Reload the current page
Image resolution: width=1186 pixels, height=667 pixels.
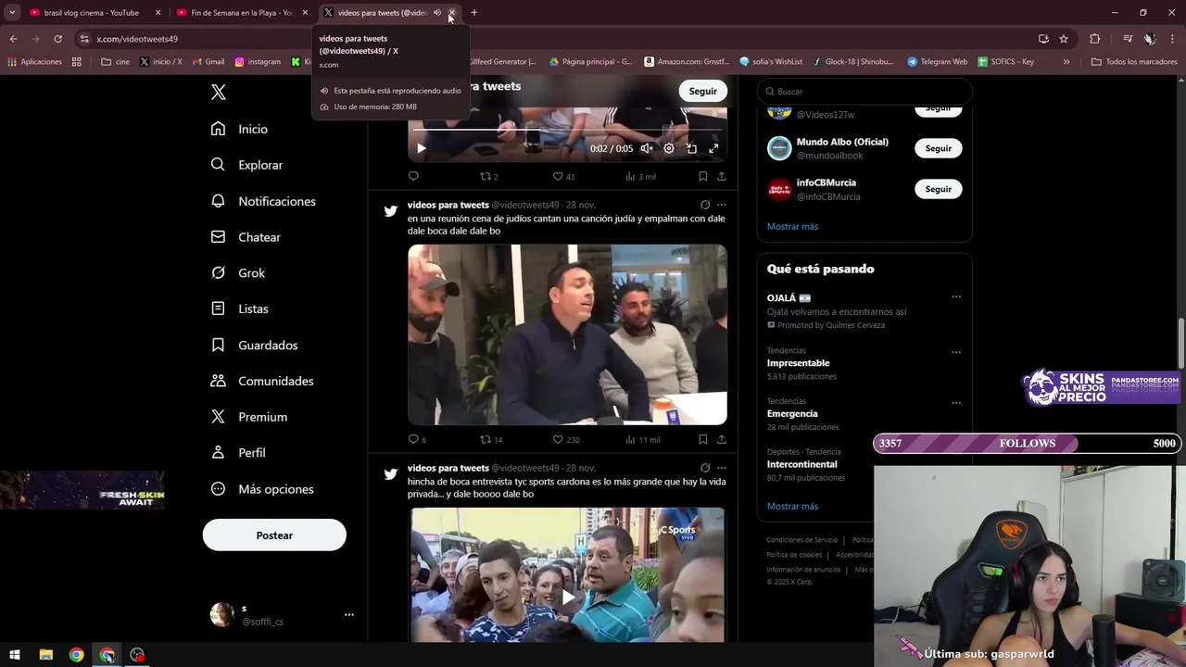57,39
